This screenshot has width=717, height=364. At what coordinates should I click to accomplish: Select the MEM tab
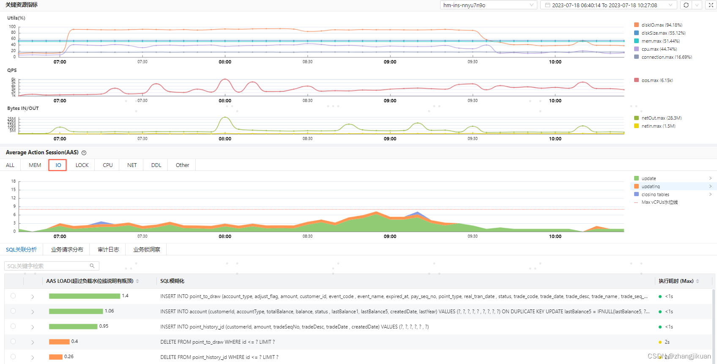tap(35, 165)
